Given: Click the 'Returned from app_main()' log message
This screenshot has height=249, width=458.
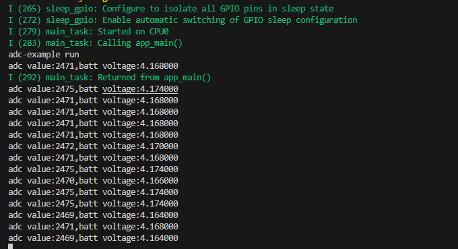Looking at the screenshot, I should click(154, 78).
